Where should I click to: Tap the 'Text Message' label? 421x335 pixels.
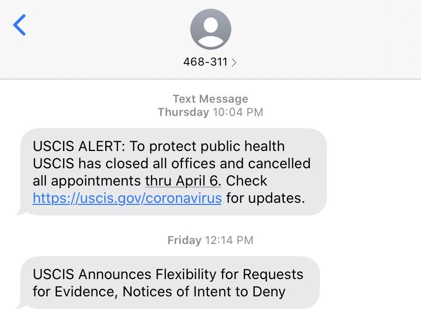click(x=211, y=99)
